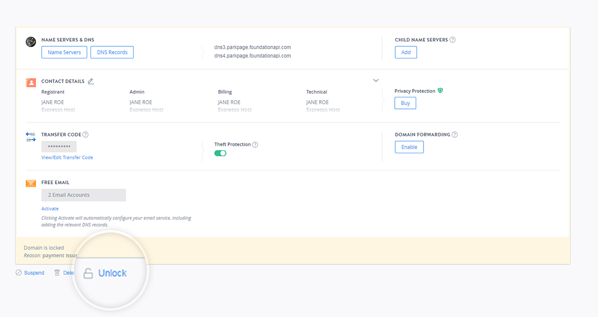Click the help icon next to Transfer Code
Image resolution: width=598 pixels, height=317 pixels.
(x=86, y=135)
